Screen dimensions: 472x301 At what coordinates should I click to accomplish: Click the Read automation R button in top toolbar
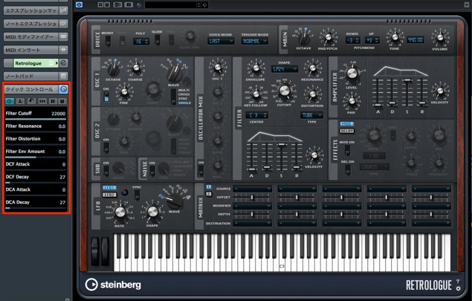pos(100,4)
